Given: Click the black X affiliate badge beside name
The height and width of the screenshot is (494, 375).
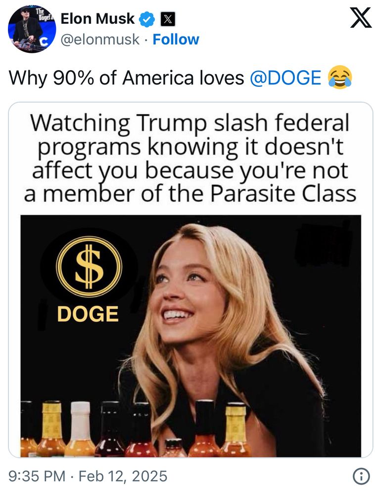Looking at the screenshot, I should click(168, 19).
